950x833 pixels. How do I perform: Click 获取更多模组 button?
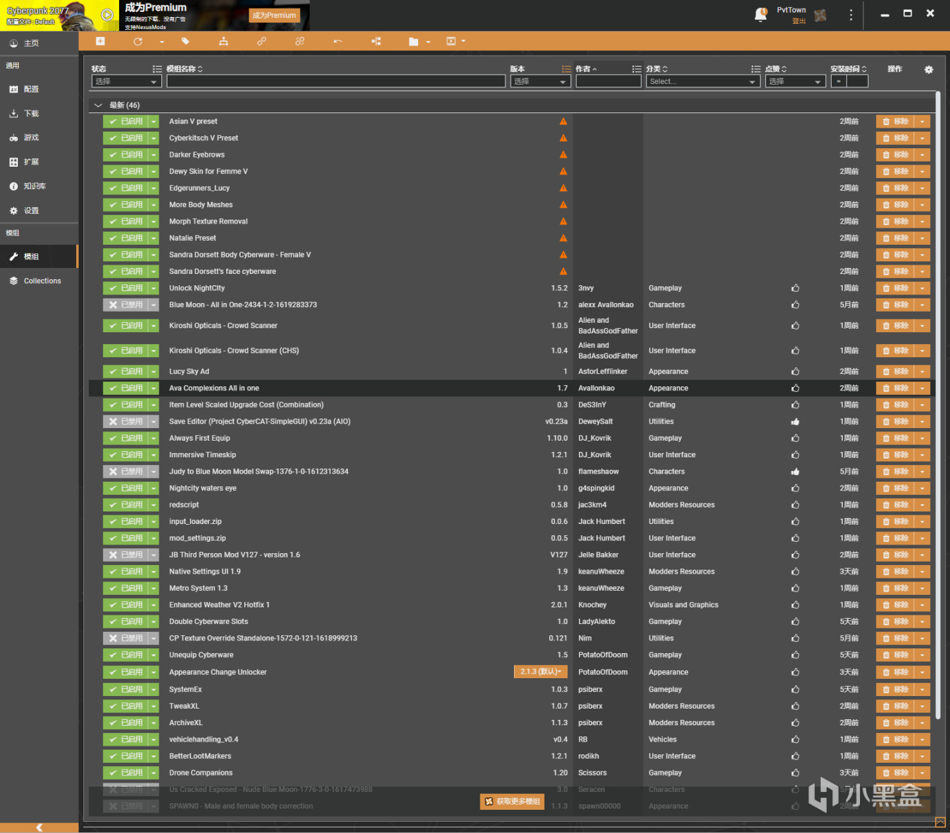point(512,801)
